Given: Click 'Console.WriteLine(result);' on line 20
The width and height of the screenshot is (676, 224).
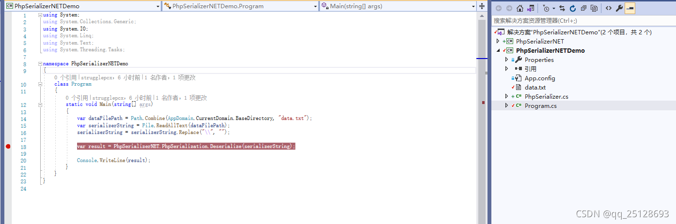Looking at the screenshot, I should click(x=114, y=160).
